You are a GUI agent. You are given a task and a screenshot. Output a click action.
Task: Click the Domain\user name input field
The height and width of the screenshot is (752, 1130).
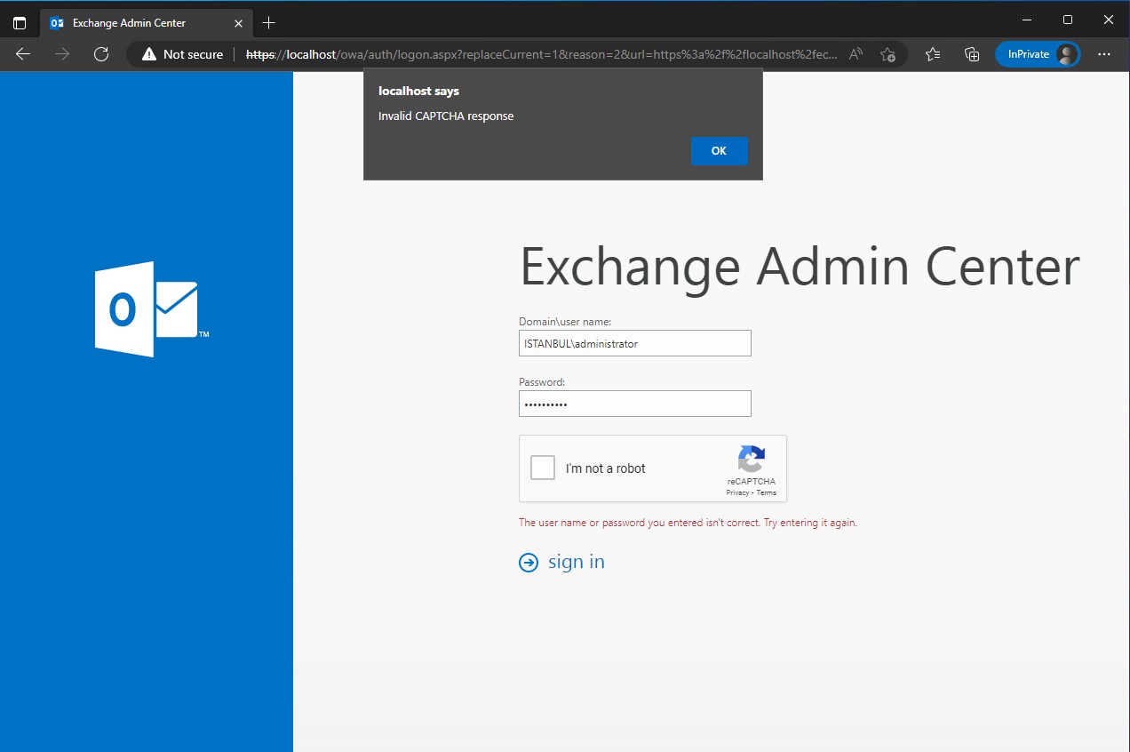(x=635, y=343)
